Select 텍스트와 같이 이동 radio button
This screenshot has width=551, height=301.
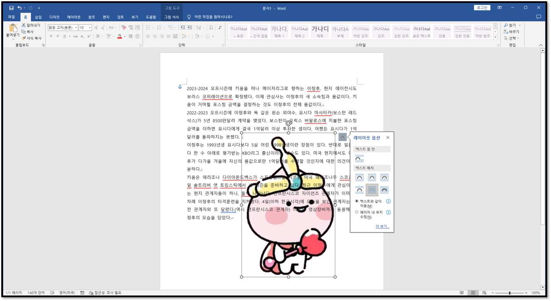click(357, 201)
